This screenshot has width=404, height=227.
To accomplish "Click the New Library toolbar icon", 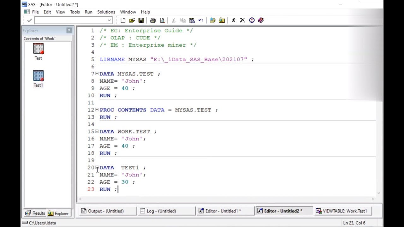I will point(213,20).
